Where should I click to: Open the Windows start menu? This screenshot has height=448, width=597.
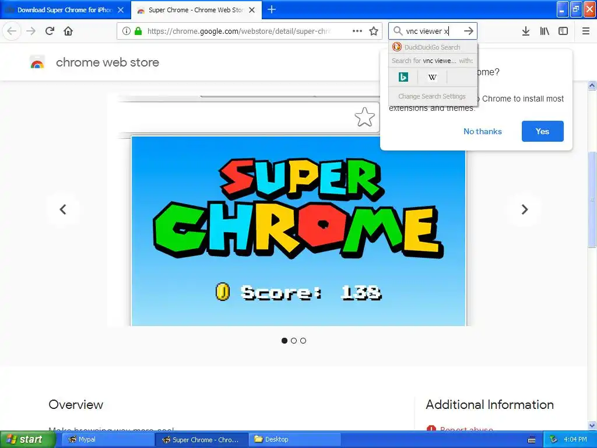[x=27, y=439]
